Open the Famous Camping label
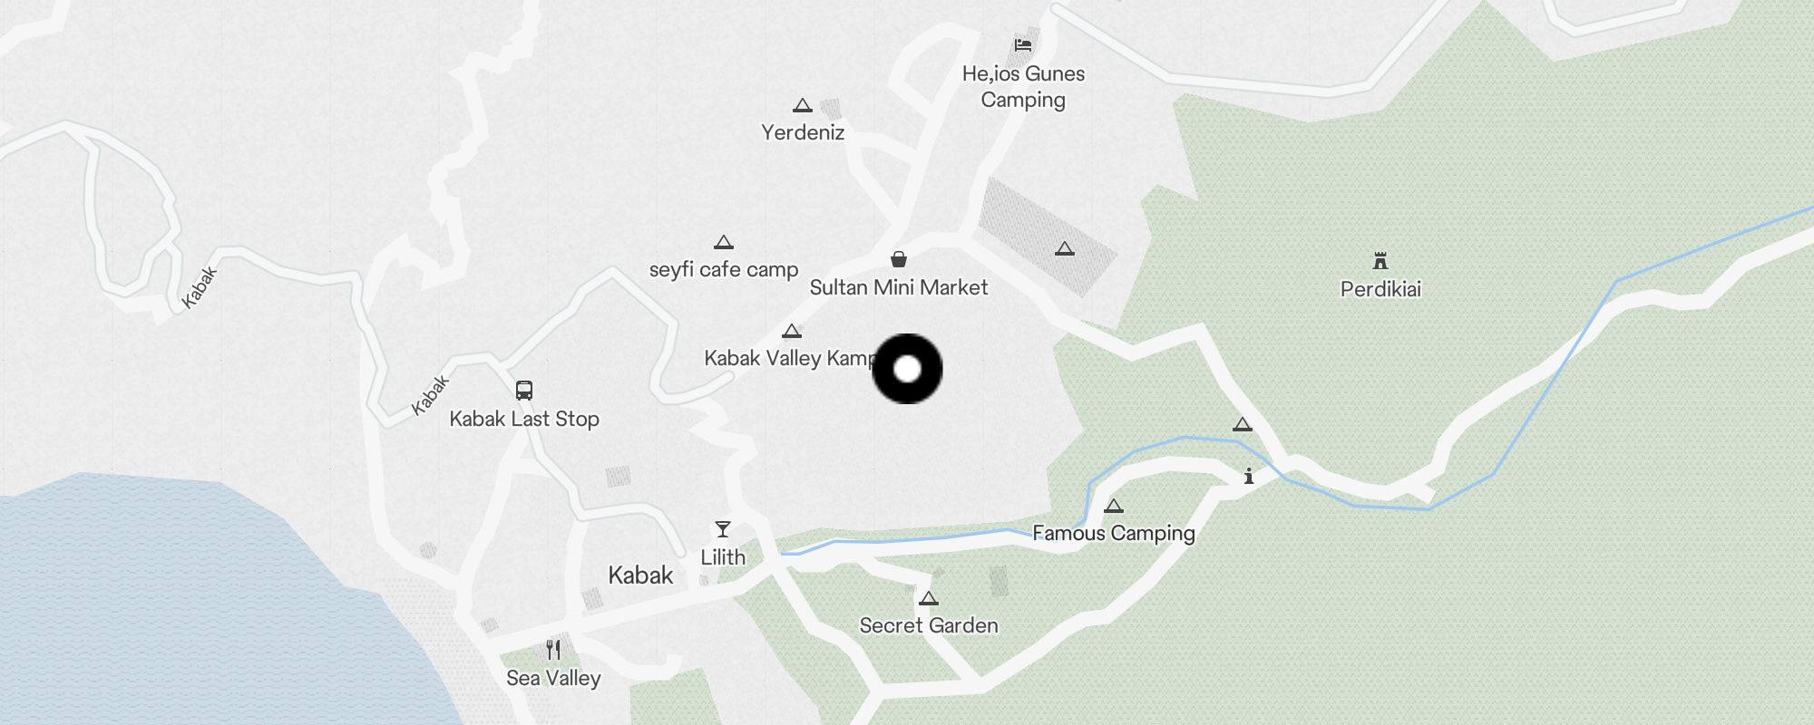This screenshot has width=1814, height=725. (1114, 533)
